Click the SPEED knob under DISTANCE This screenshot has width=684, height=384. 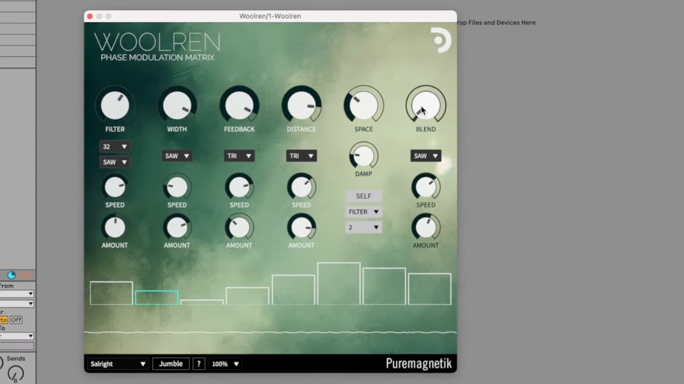pos(301,187)
